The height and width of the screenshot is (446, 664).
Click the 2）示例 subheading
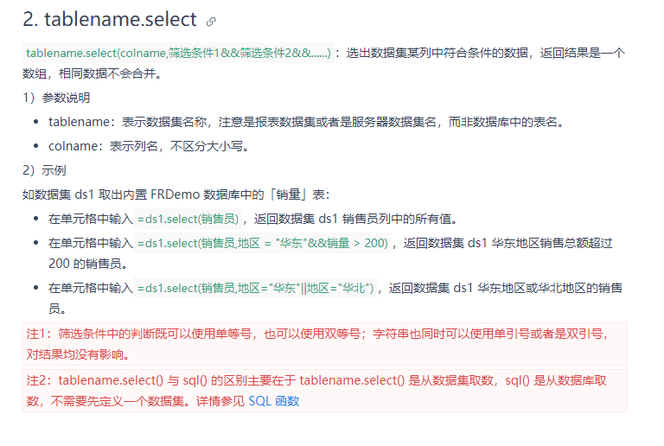44,170
